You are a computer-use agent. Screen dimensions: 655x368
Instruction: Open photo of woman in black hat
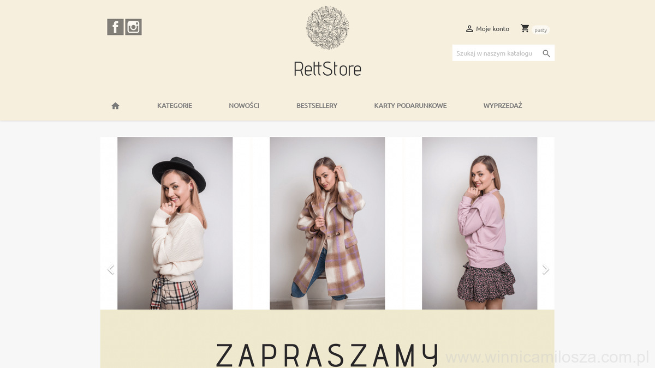pyautogui.click(x=175, y=223)
